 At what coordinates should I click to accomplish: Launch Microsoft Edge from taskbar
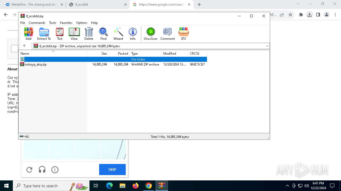(109, 186)
